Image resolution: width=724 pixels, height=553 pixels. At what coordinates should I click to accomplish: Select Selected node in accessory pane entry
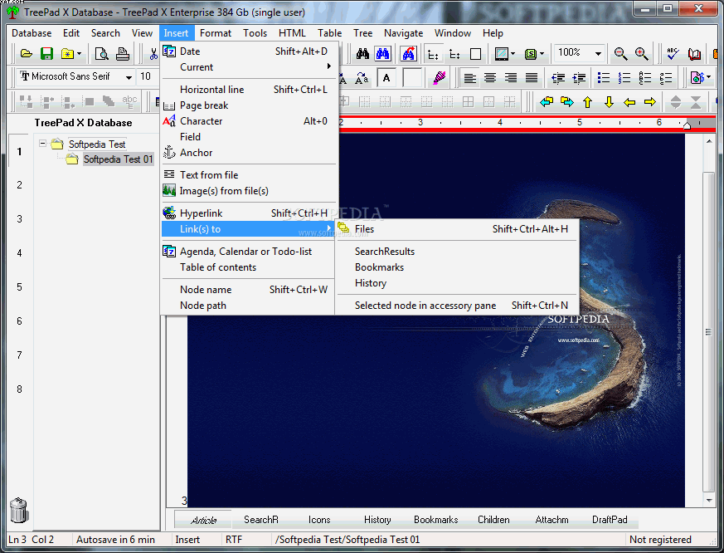(x=457, y=306)
